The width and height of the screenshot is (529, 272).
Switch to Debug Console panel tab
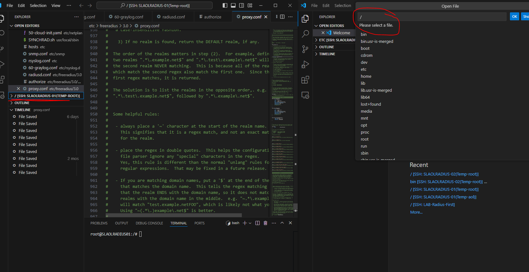pos(149,223)
